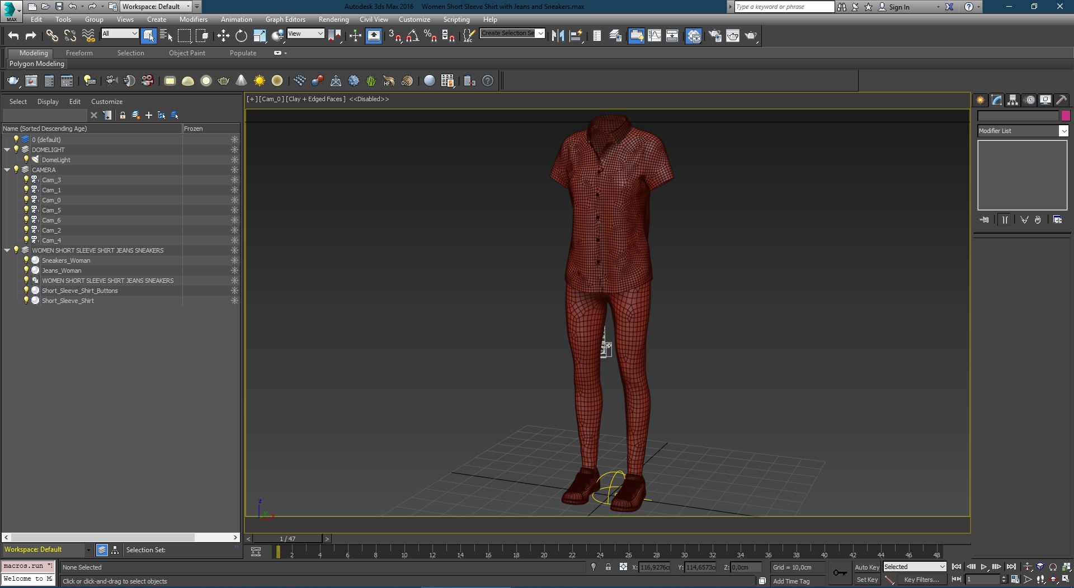Jump to the Go to End playback button
Image resolution: width=1074 pixels, height=588 pixels.
[x=1011, y=567]
